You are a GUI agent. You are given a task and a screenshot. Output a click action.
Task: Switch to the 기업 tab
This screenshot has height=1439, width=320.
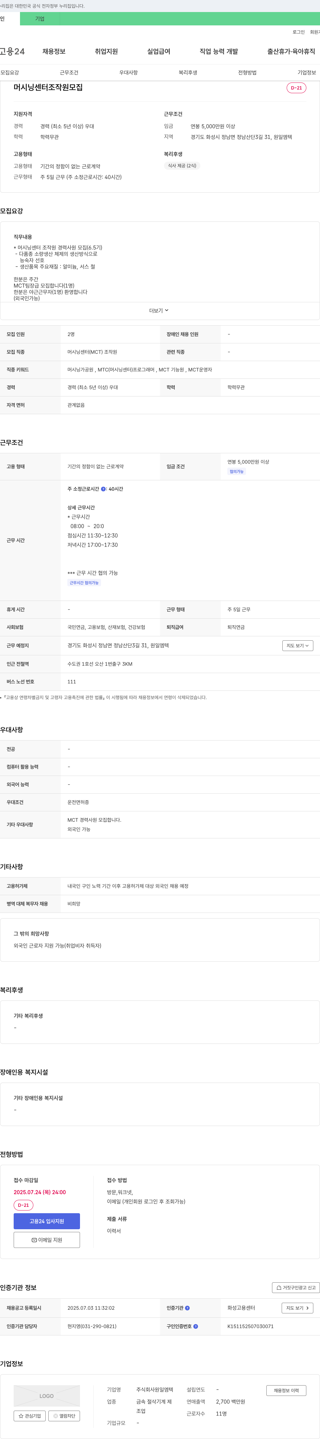click(40, 18)
